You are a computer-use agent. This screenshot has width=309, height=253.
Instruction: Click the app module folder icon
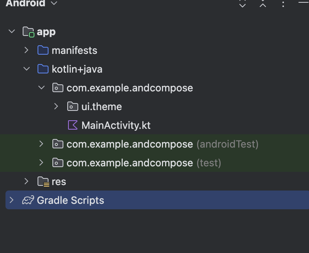(29, 32)
